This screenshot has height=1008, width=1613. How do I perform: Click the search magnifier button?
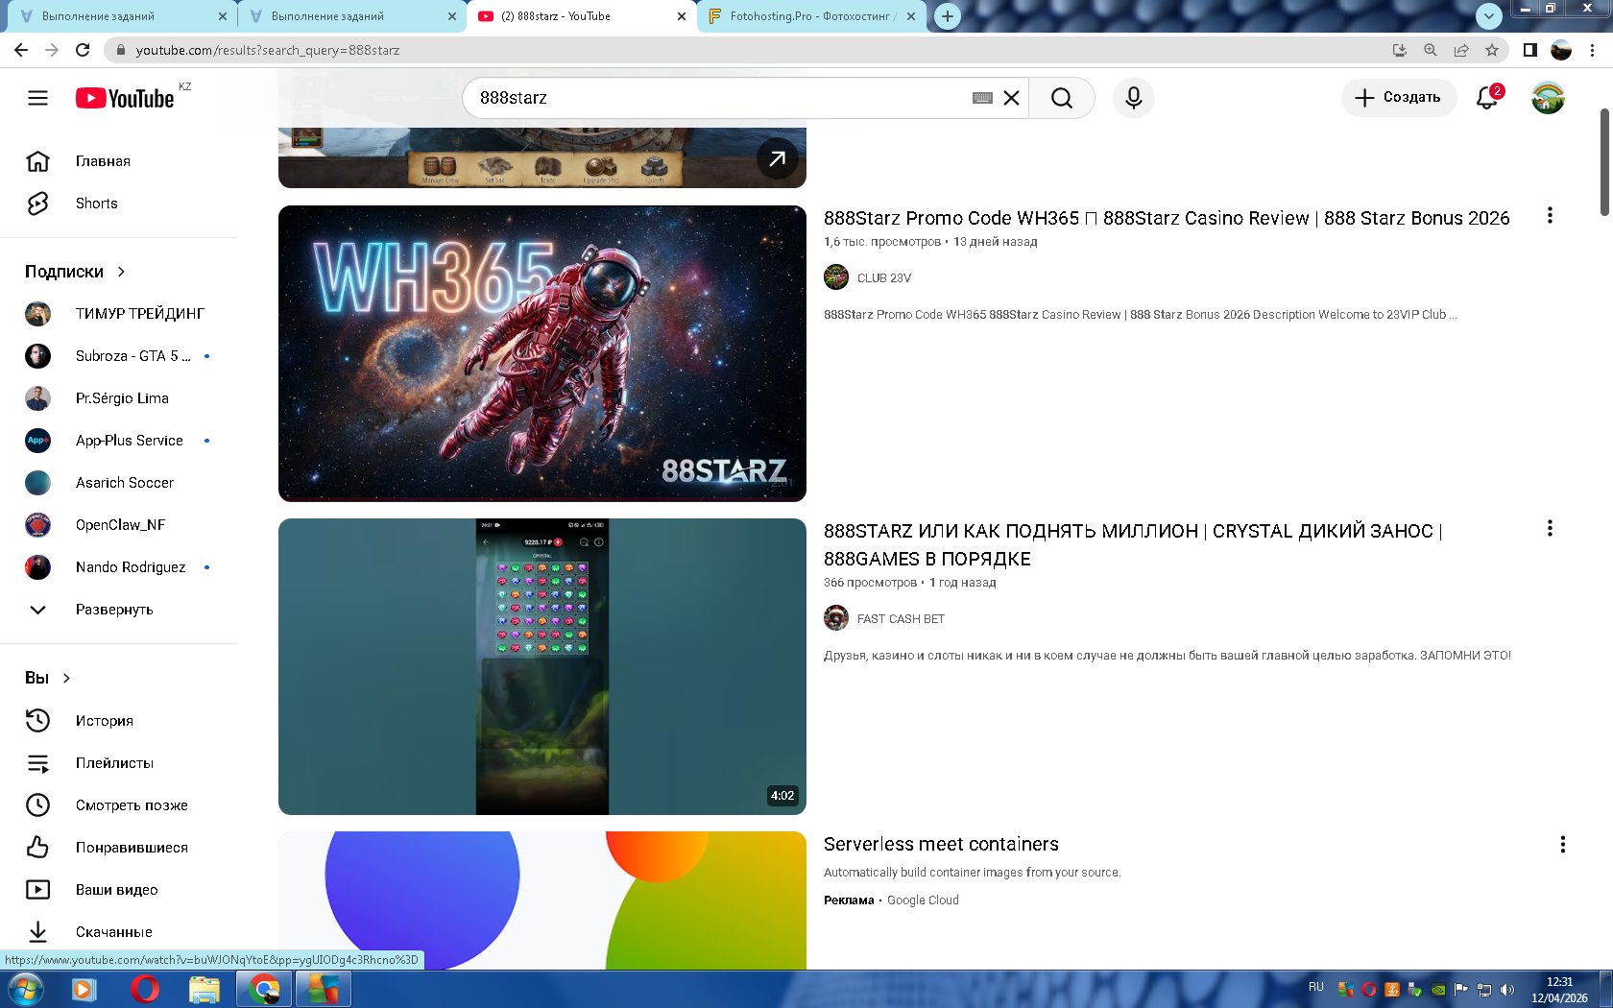pos(1061,98)
